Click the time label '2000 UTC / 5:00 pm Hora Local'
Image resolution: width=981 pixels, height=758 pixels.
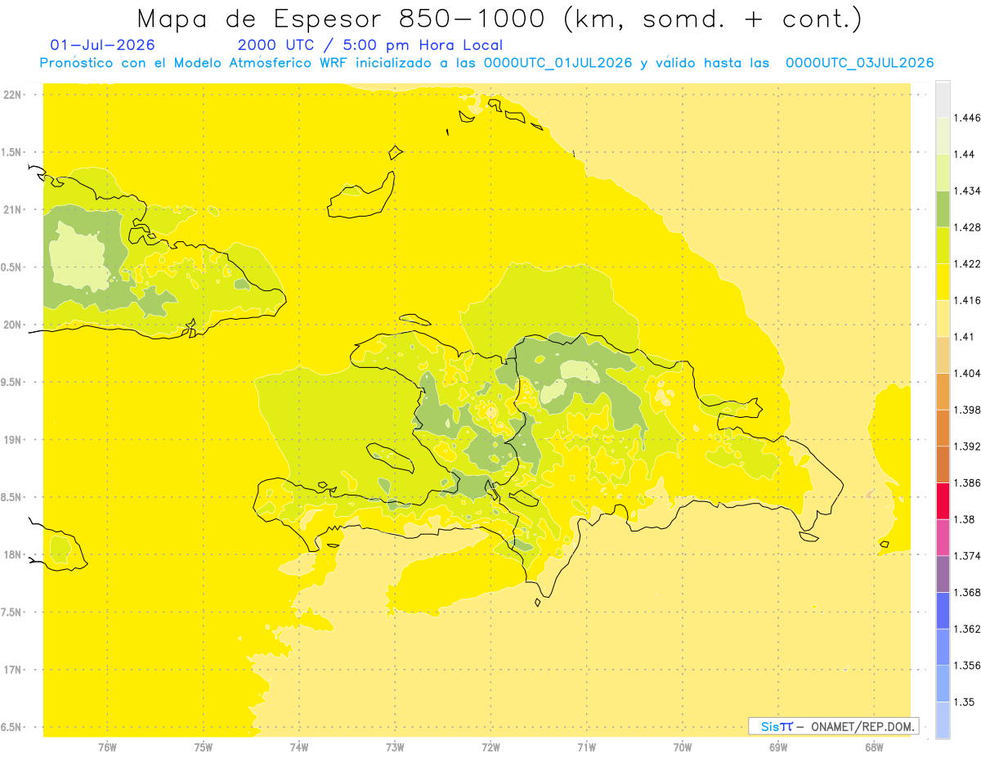pyautogui.click(x=370, y=45)
